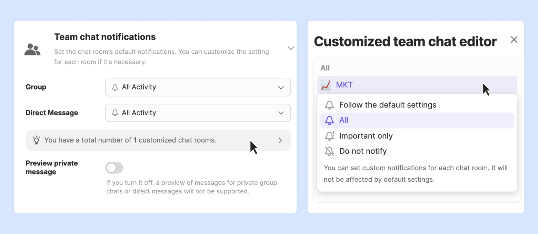Close the Customized team chat editor
538x234 pixels.
point(514,40)
